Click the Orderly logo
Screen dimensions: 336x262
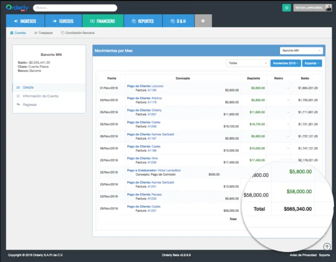(16, 7)
